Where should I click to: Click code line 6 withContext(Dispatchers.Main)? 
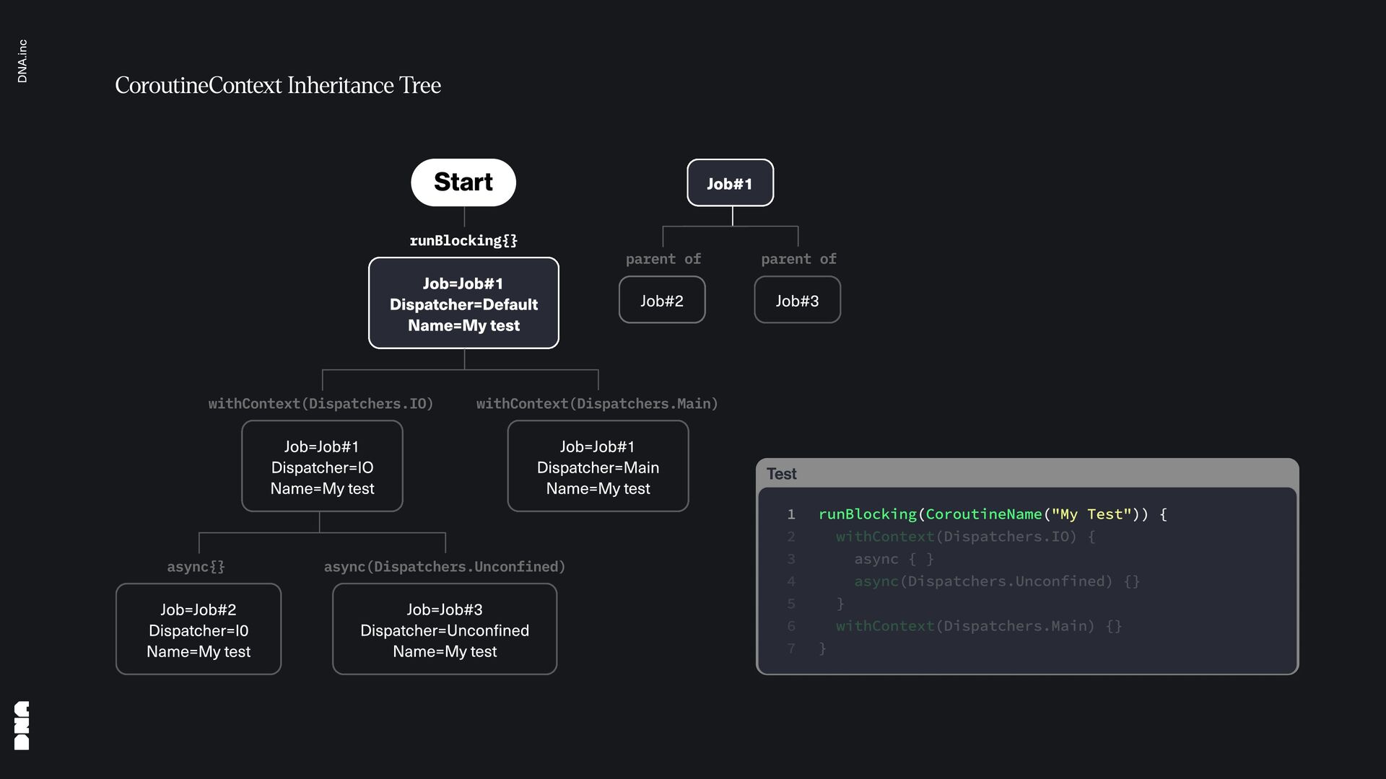978,626
